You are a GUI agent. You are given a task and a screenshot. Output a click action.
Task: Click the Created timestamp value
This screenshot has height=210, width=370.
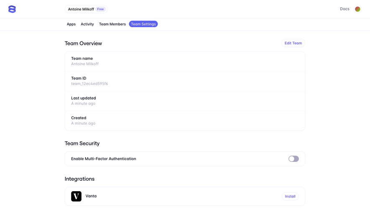tap(83, 123)
